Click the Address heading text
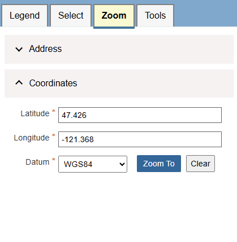This screenshot has height=242, width=237. click(45, 49)
